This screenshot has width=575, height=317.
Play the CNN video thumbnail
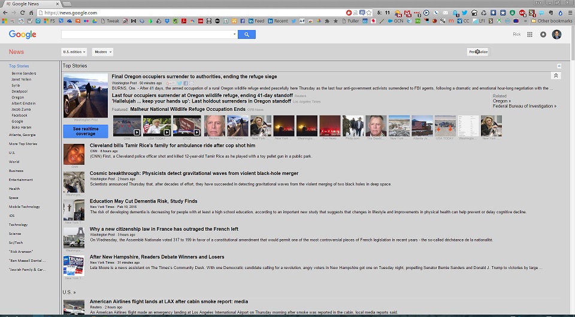coord(127,126)
